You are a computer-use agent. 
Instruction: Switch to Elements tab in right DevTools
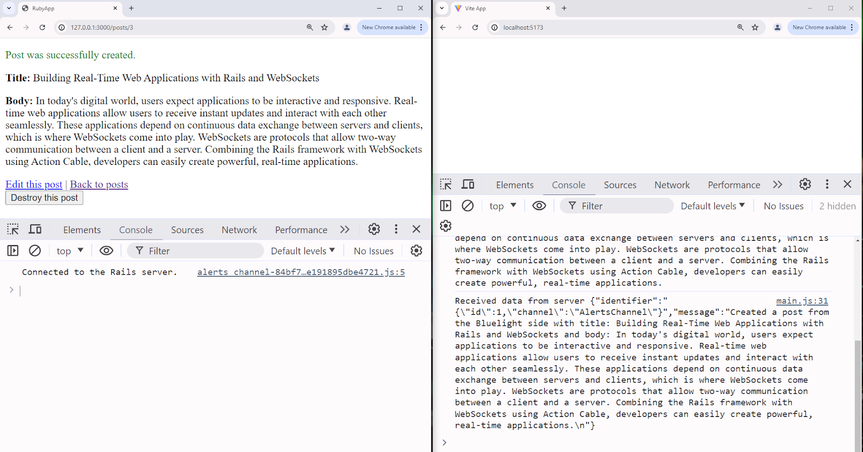pos(515,185)
